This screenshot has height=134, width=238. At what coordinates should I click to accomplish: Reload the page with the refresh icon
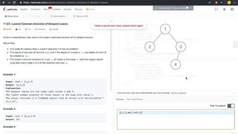tap(14, 3)
